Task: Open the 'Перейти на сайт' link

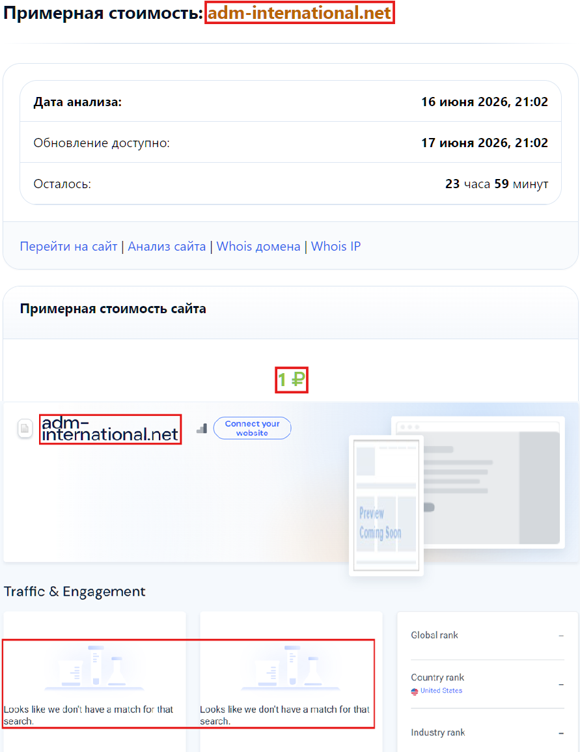Action: click(68, 246)
